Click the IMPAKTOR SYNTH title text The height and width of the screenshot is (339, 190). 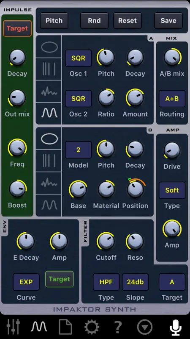click(95, 309)
